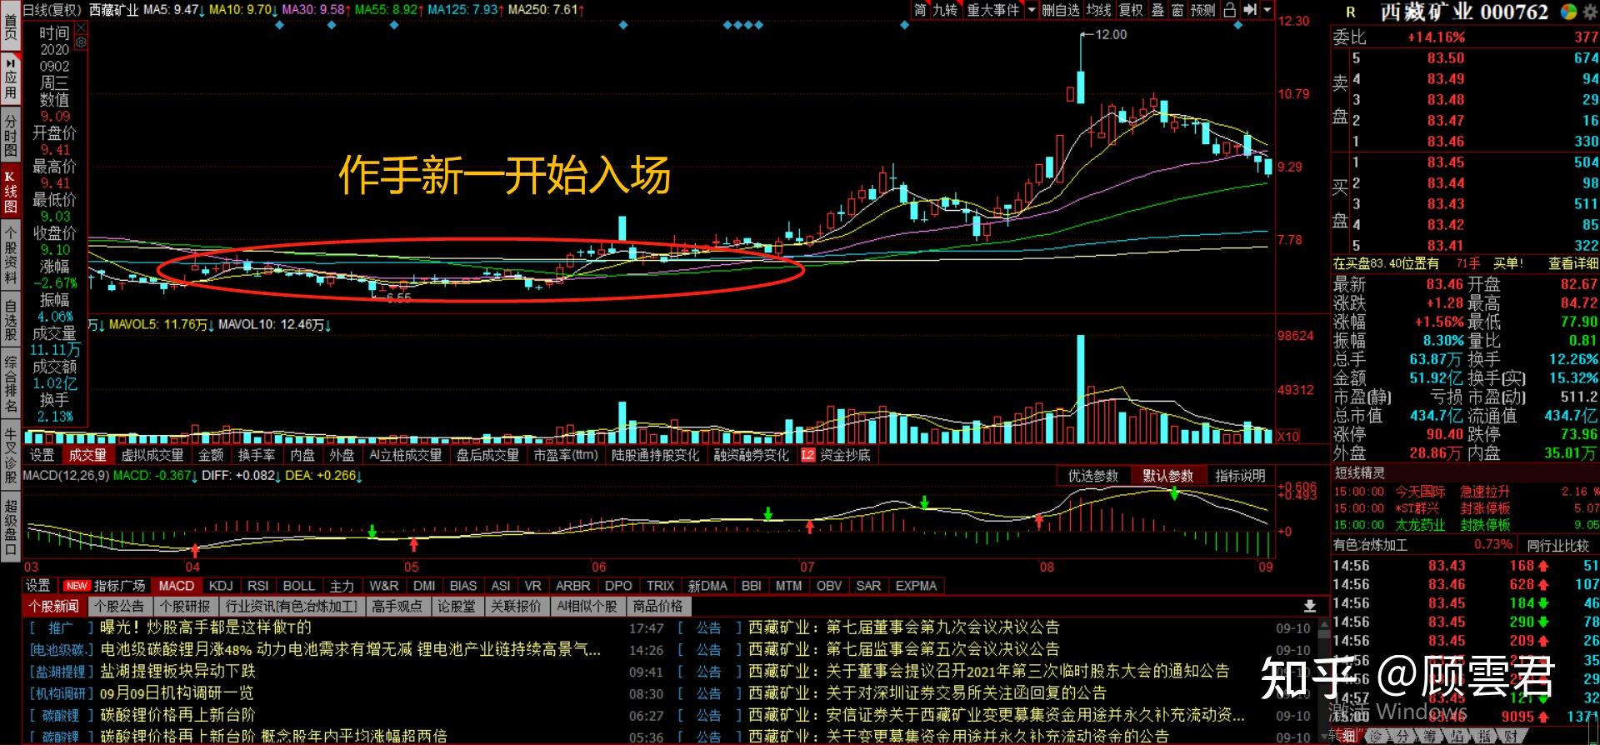Select 虚拟成交量 tab
Image resolution: width=1600 pixels, height=745 pixels.
pyautogui.click(x=152, y=455)
